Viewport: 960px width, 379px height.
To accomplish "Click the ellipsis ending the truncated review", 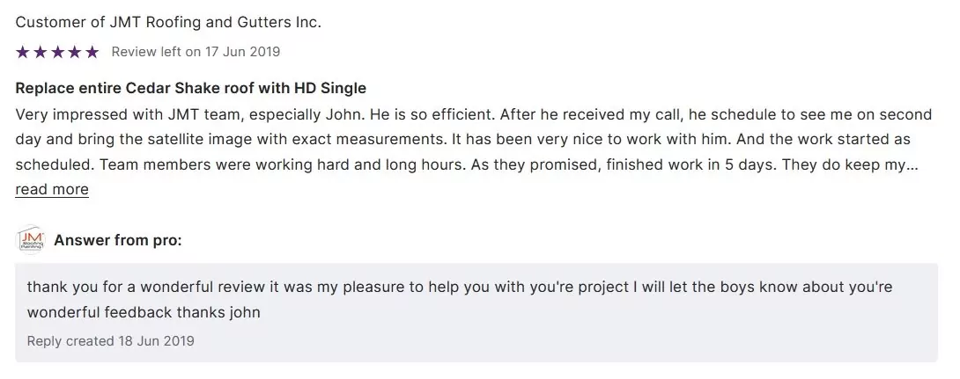I will pos(913,164).
